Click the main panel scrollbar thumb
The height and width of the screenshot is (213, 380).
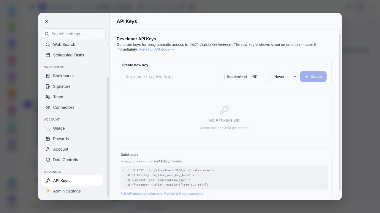tap(340, 112)
